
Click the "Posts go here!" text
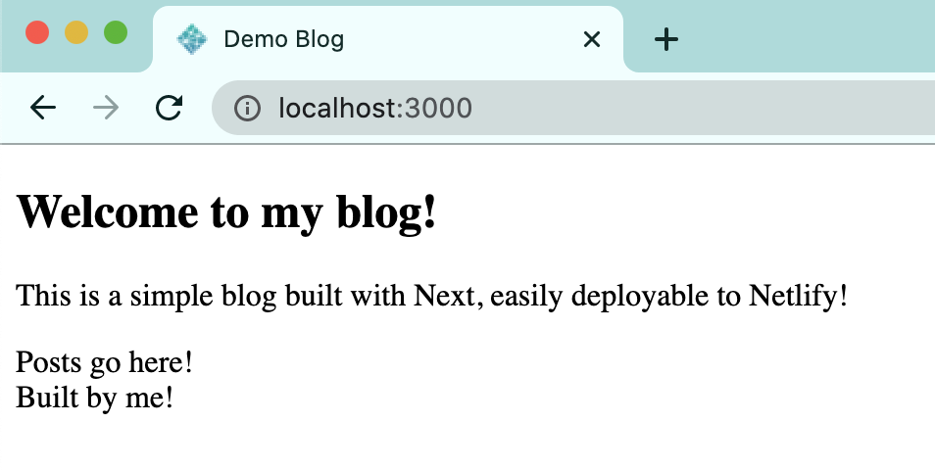pyautogui.click(x=105, y=362)
